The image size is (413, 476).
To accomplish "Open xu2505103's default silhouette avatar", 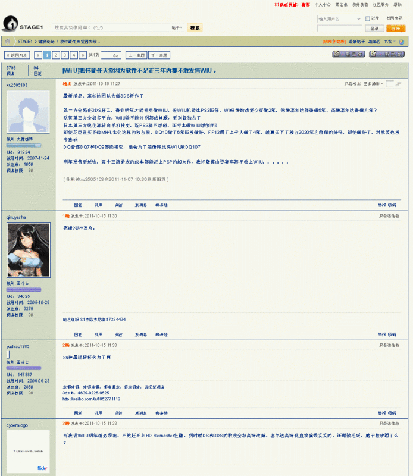I will tap(28, 111).
